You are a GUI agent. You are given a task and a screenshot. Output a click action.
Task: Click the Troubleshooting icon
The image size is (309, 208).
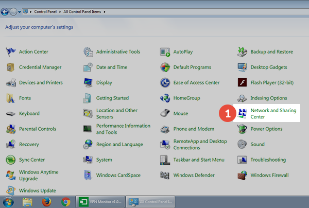click(242, 160)
